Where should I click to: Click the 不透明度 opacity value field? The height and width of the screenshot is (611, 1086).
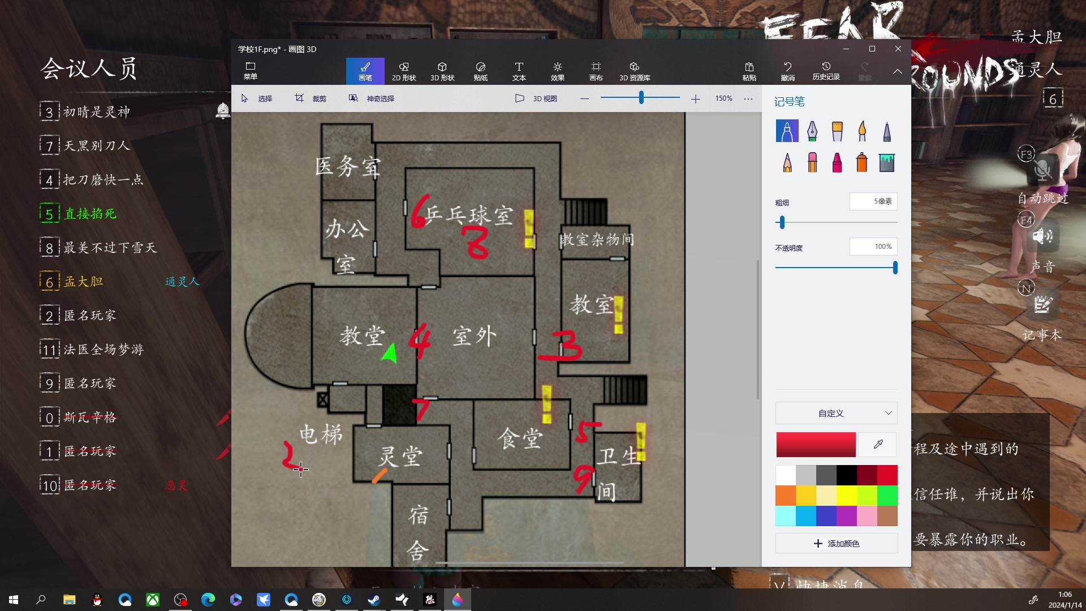pos(873,247)
